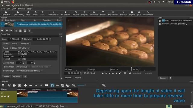
Task: Toggle the Jobs panel from the toolbar
Action: (139, 13)
